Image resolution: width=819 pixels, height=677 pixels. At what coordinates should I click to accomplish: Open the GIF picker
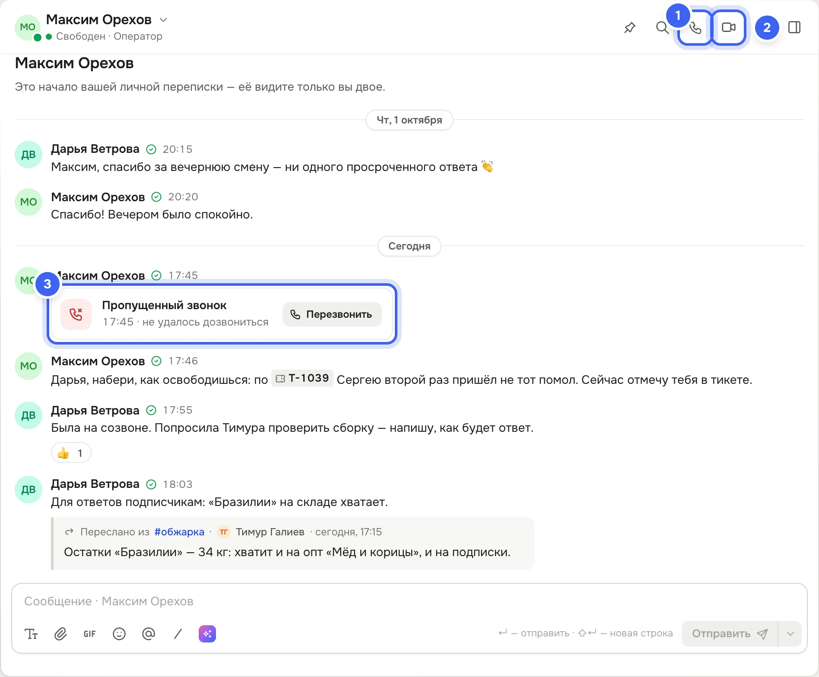coord(90,634)
